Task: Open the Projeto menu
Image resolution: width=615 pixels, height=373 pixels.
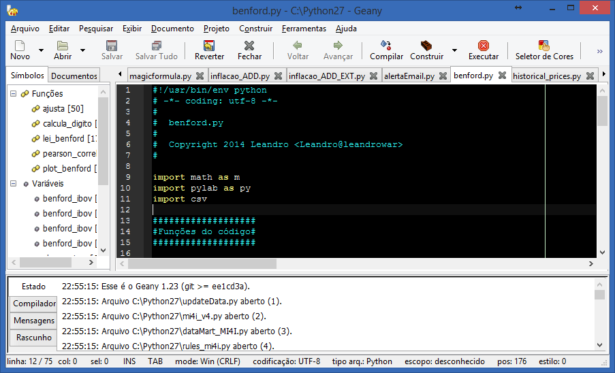Action: click(217, 29)
